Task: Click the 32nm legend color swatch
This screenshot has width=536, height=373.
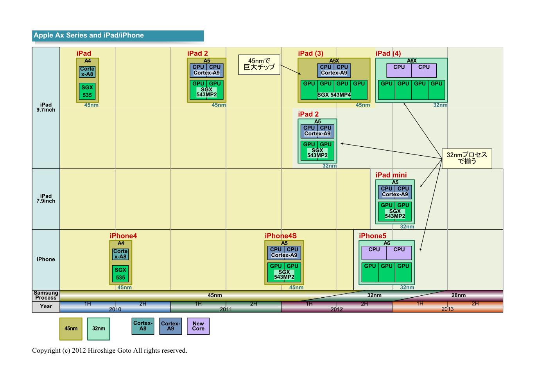Action: point(99,329)
